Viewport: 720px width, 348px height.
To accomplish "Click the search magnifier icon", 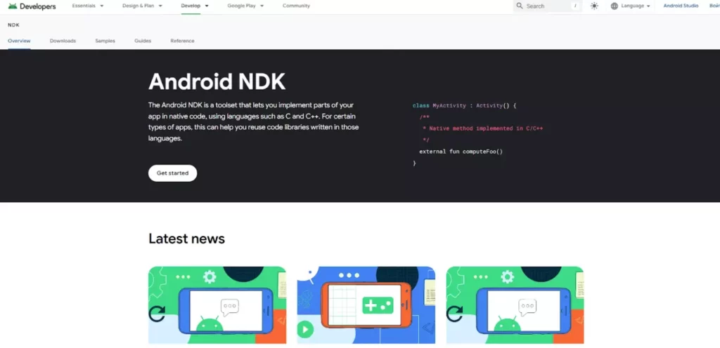I will pyautogui.click(x=520, y=6).
